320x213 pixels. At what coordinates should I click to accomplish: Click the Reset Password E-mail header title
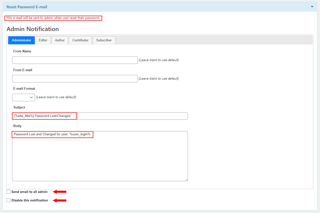coord(27,7)
